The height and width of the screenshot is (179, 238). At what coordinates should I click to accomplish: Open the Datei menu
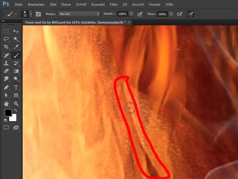tap(18, 4)
